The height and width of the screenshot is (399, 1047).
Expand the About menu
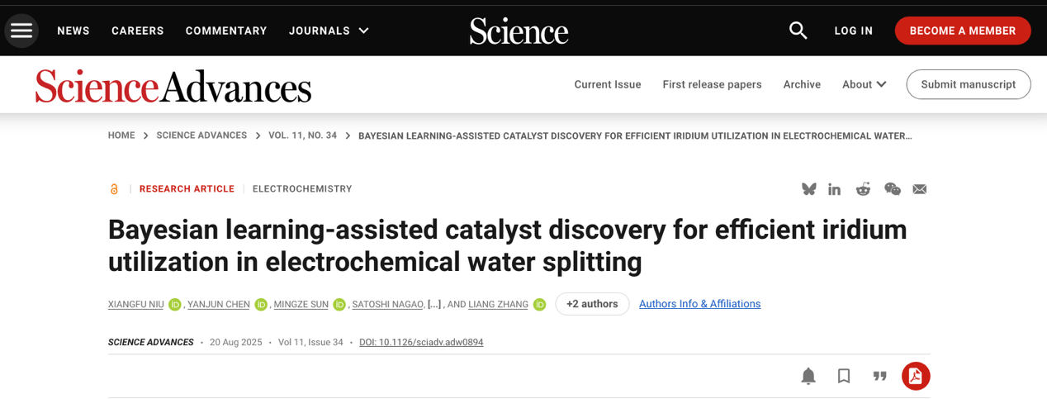(x=865, y=84)
